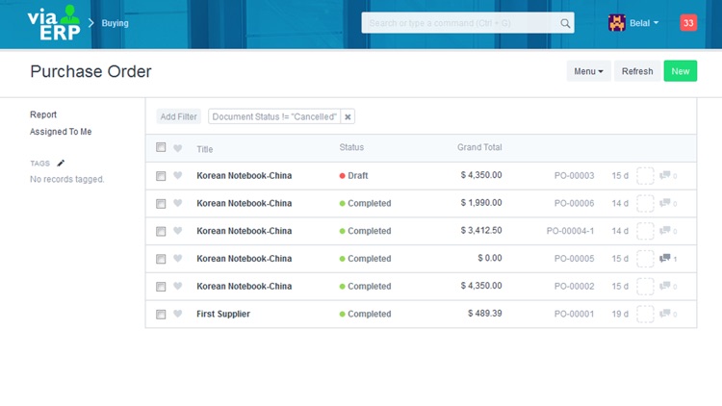Like the PO-00004-1 row with heart icon
Viewport: 722px width, 406px height.
click(178, 231)
